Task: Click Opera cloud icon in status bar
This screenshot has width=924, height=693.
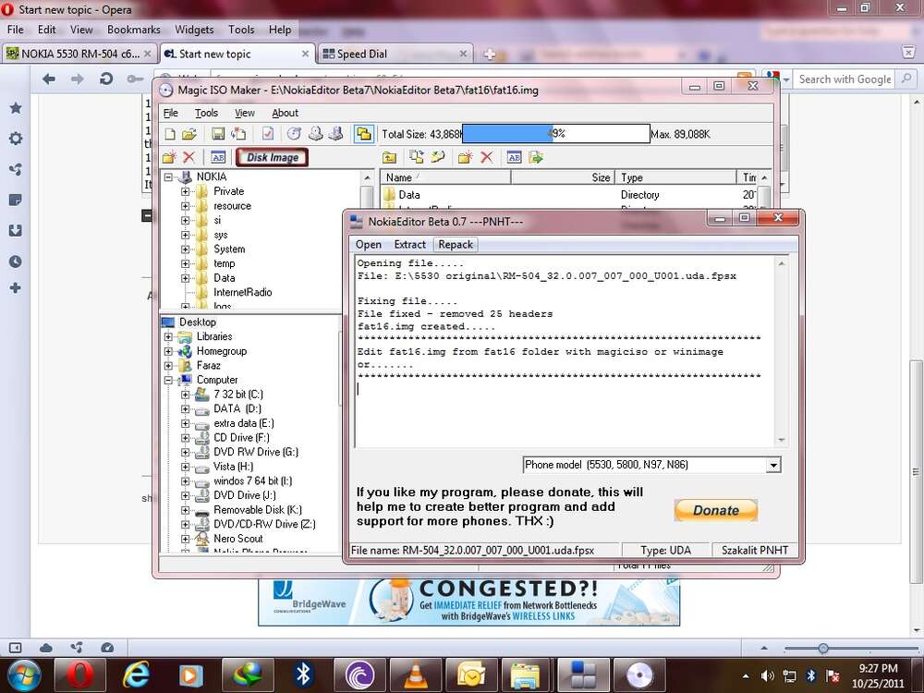Action: 46,648
